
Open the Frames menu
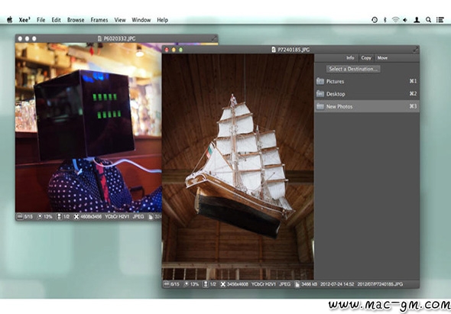point(99,20)
